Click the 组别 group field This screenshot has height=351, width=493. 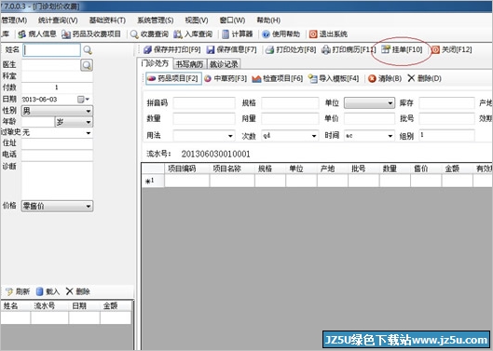click(x=446, y=135)
